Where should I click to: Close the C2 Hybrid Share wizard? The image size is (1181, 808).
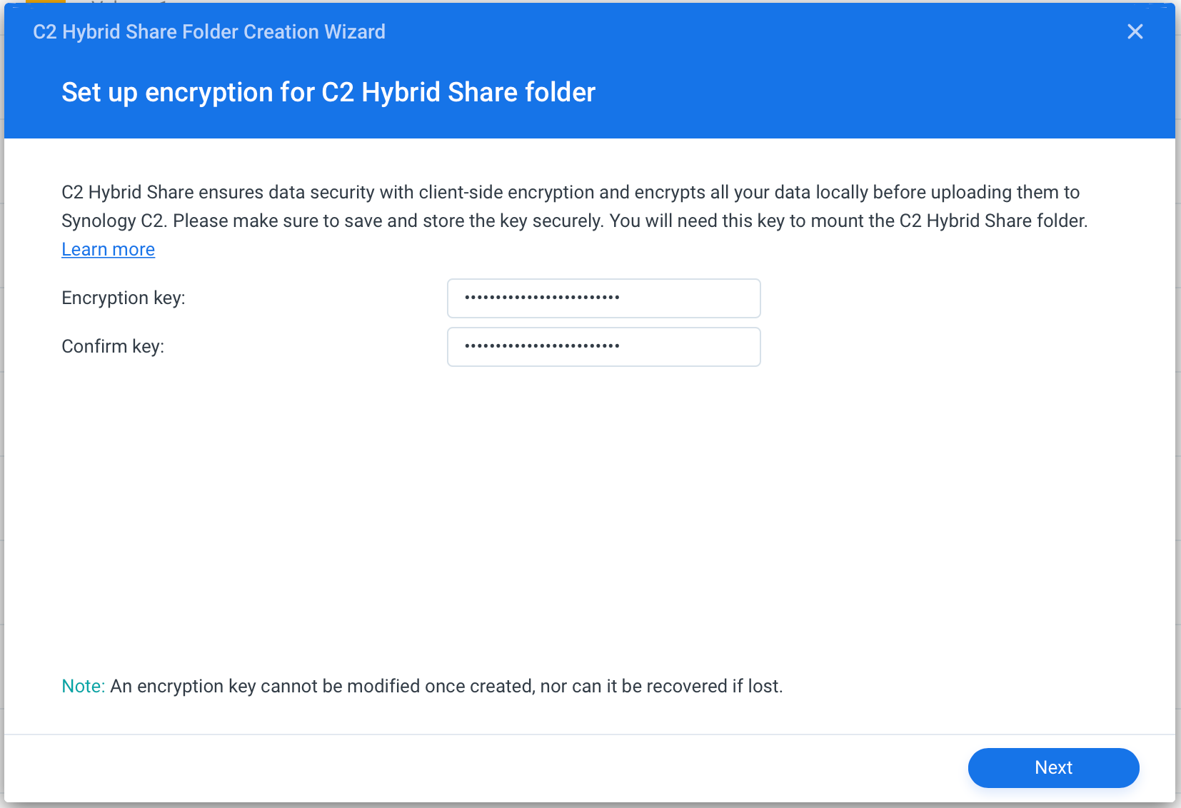(1135, 31)
